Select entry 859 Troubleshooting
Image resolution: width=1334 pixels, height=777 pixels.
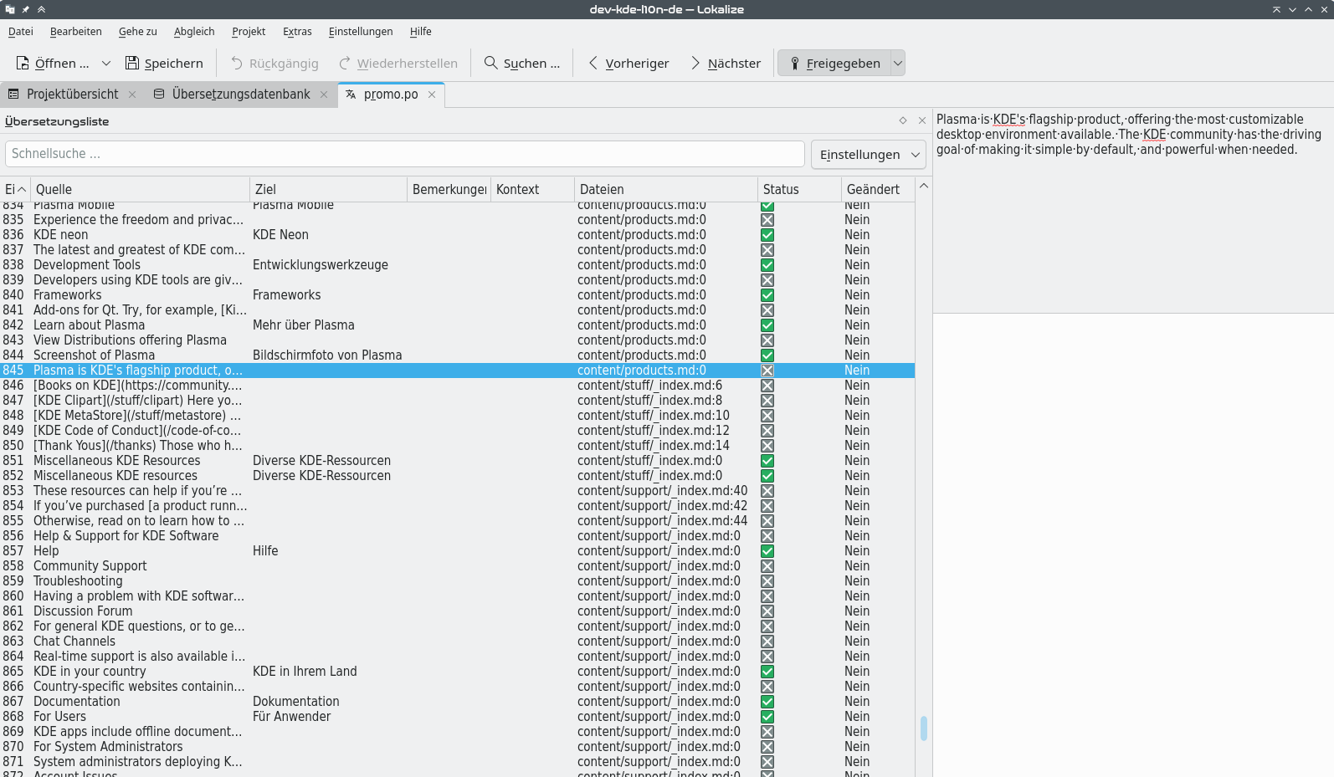(x=457, y=581)
